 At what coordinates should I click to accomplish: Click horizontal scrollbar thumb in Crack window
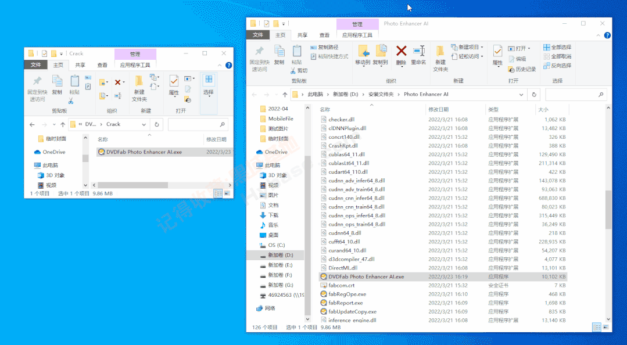click(x=132, y=185)
